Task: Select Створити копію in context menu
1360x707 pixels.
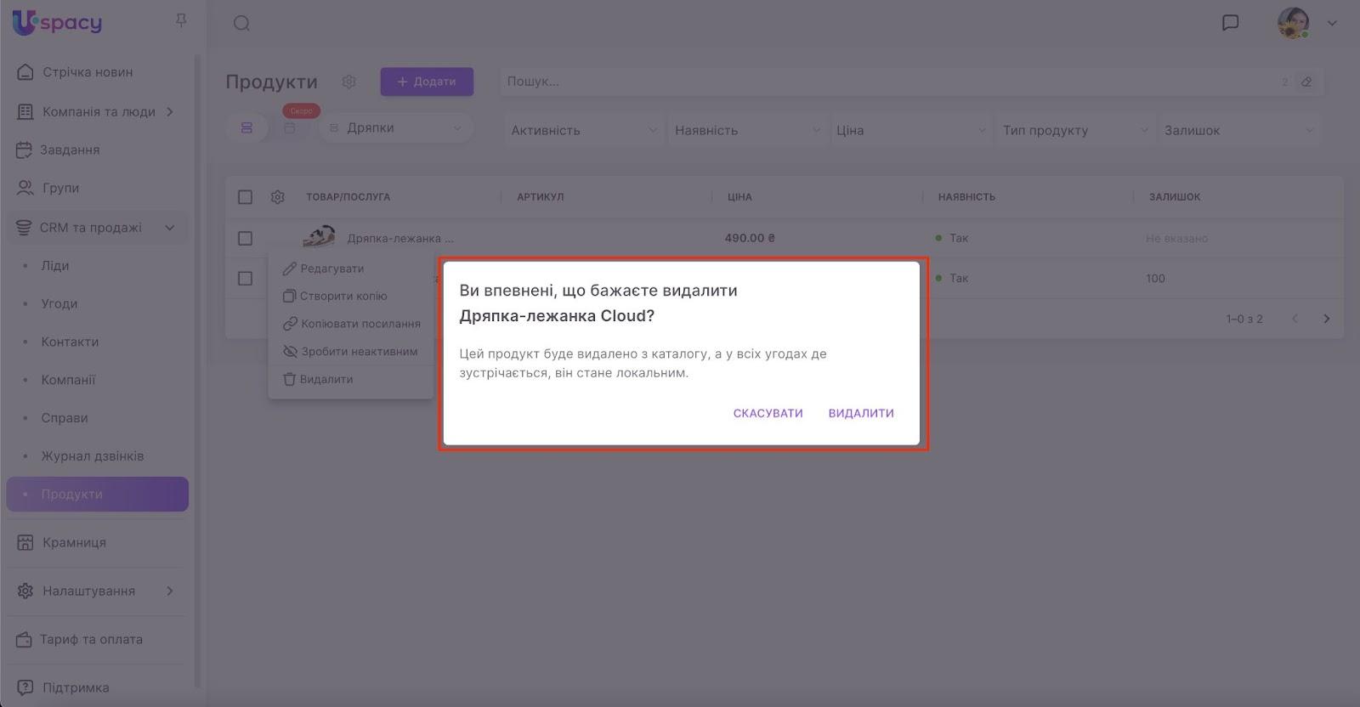Action: (x=343, y=296)
